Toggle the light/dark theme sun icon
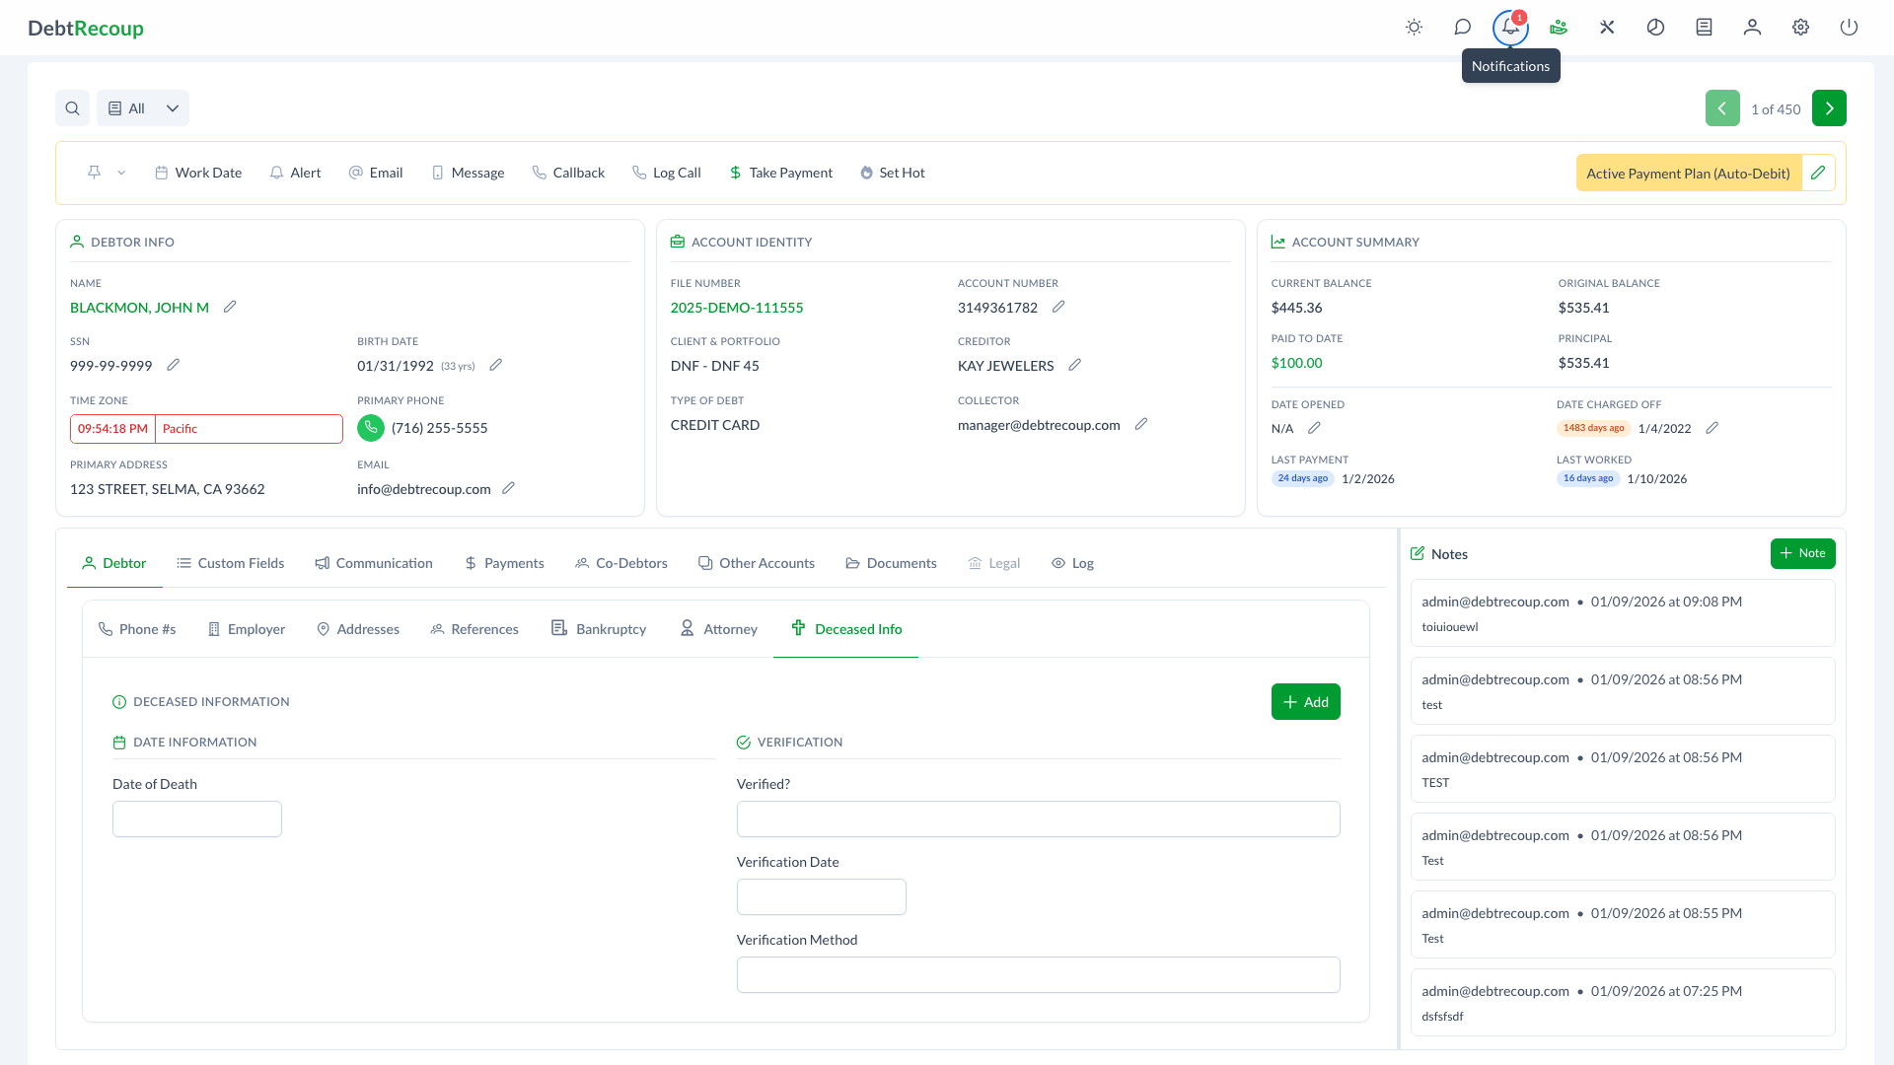 (1414, 28)
